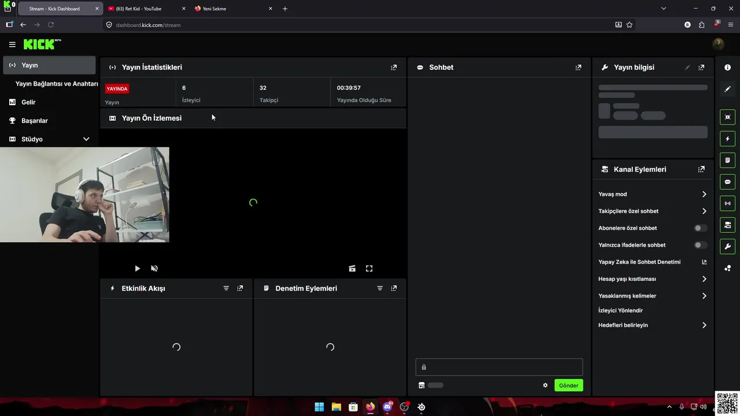Image resolution: width=740 pixels, height=416 pixels.
Task: Open Discord from the taskbar
Action: pyautogui.click(x=387, y=407)
